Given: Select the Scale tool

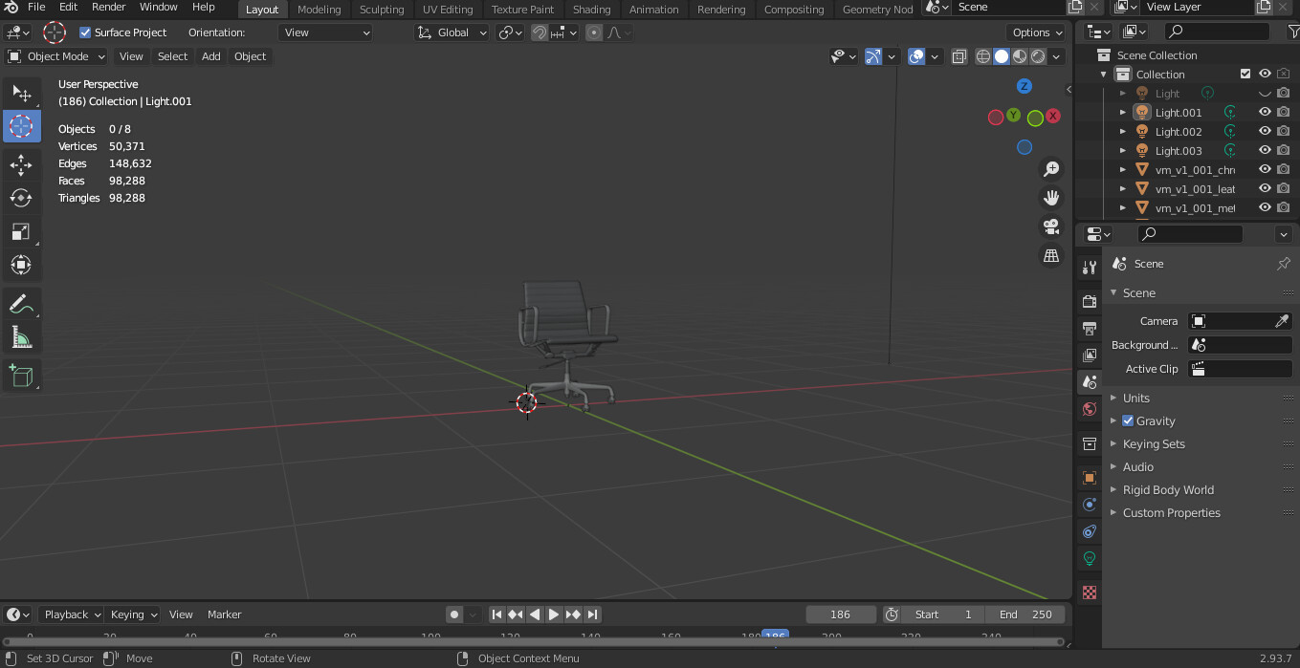Looking at the screenshot, I should (22, 231).
